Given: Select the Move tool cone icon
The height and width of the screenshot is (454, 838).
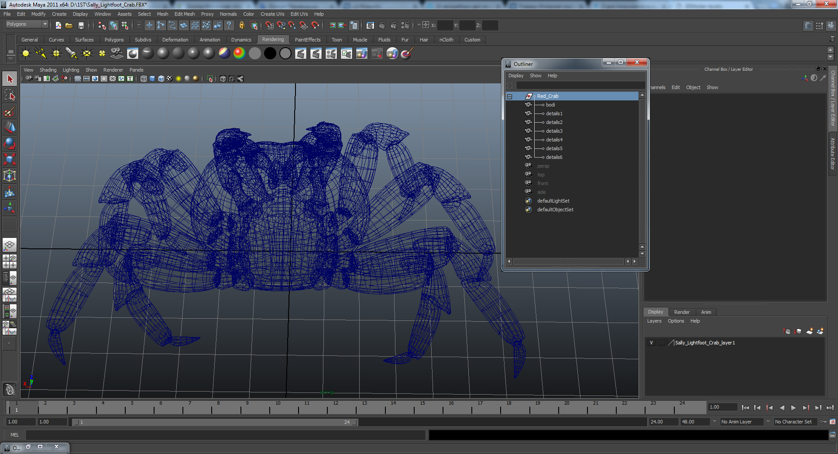Looking at the screenshot, I should (x=10, y=127).
